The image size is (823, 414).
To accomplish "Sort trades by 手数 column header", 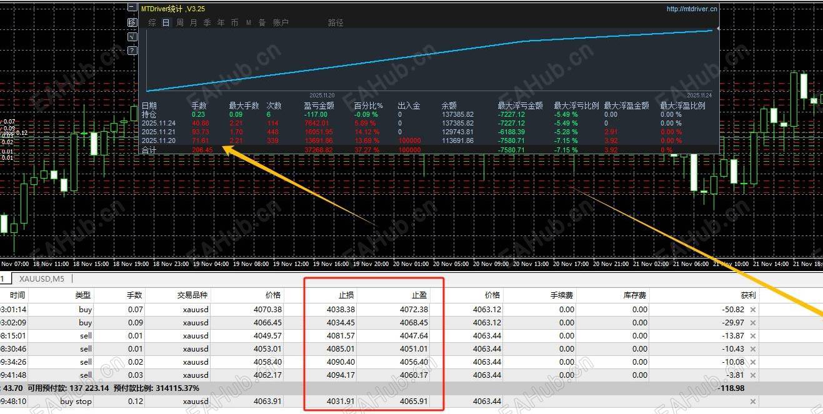I will click(134, 295).
